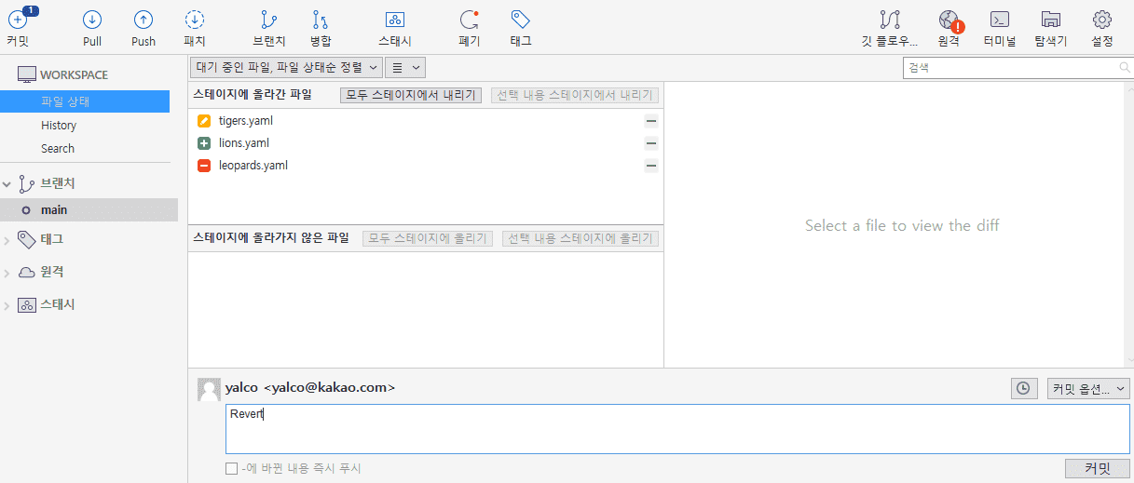Click the yalco user avatar
1134x483 pixels.
[209, 389]
